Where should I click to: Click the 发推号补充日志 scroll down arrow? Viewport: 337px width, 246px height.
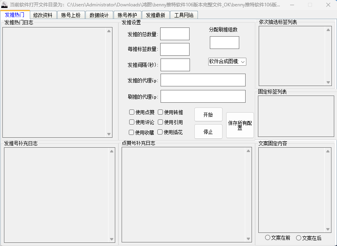(112, 239)
